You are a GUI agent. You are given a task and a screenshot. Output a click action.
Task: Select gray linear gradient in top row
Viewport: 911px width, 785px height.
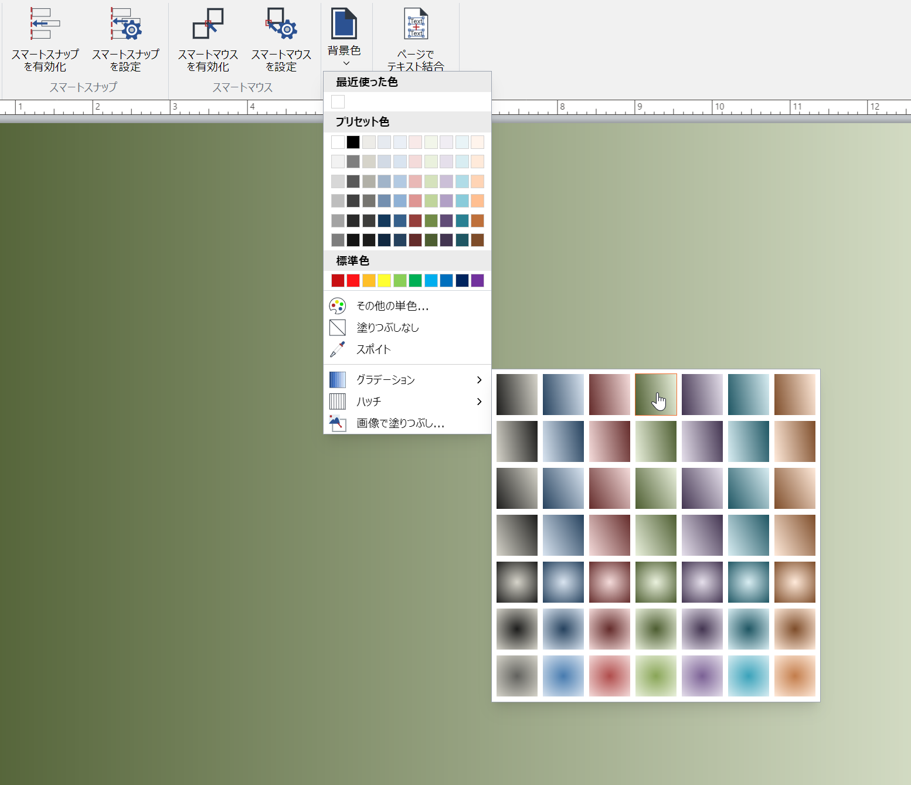517,395
